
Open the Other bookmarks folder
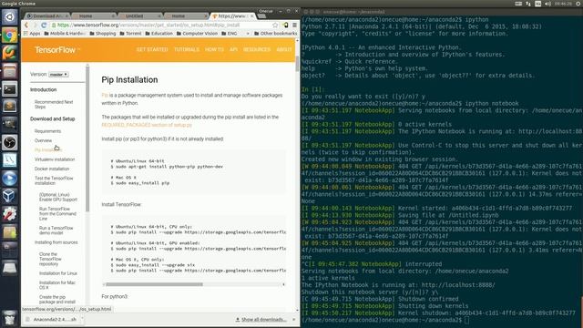pos(275,34)
